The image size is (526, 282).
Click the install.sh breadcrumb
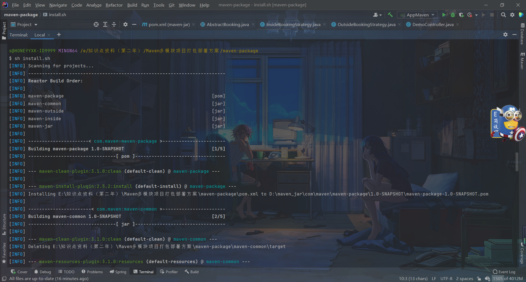click(x=55, y=15)
